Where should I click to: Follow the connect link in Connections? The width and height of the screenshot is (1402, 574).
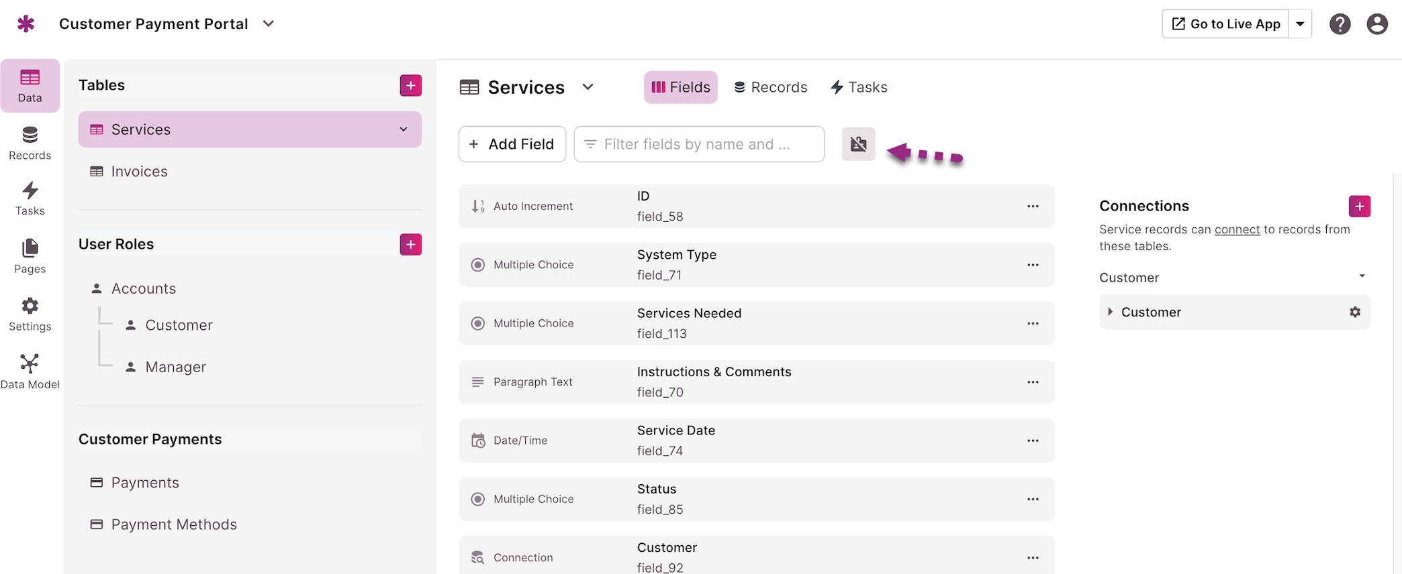tap(1237, 229)
